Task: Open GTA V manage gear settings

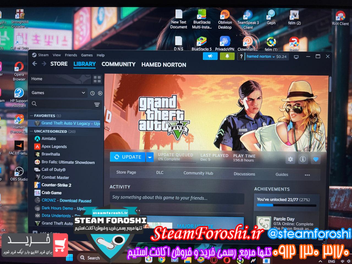Action: [290, 159]
